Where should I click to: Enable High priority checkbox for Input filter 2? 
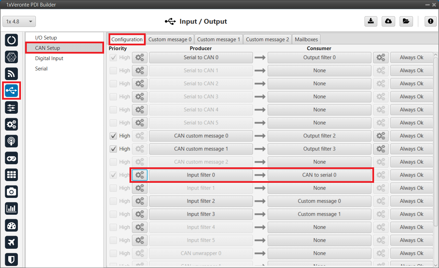click(113, 201)
